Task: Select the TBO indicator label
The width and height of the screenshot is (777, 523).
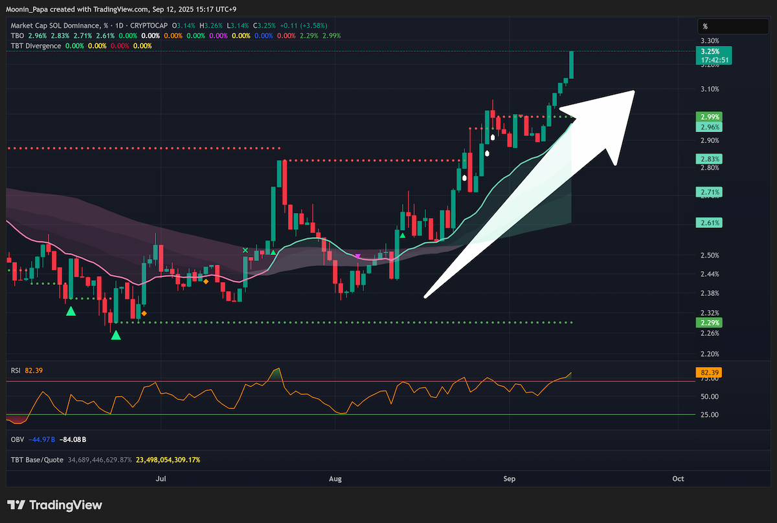Action: [17, 36]
